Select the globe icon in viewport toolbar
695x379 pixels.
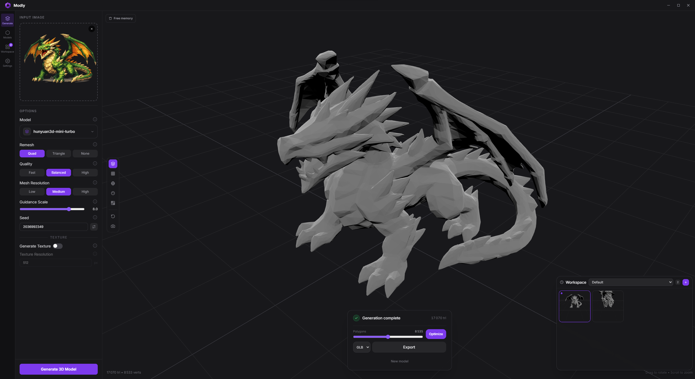pyautogui.click(x=113, y=184)
